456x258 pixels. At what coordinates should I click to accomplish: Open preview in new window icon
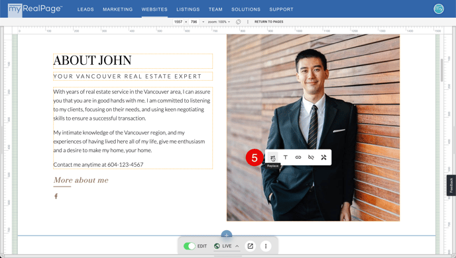click(250, 246)
